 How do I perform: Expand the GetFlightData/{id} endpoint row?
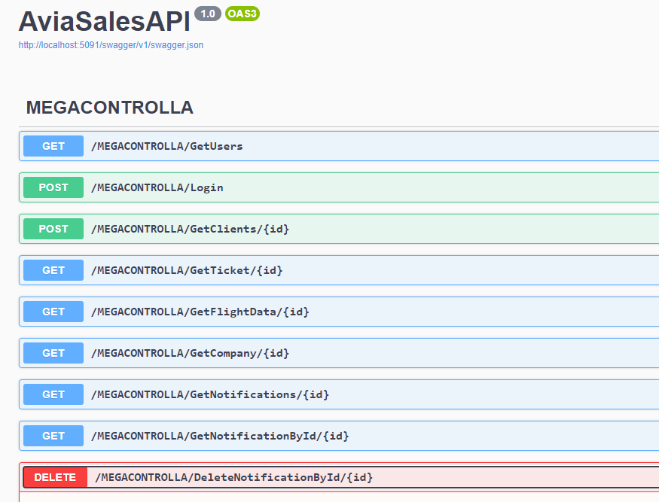339,312
